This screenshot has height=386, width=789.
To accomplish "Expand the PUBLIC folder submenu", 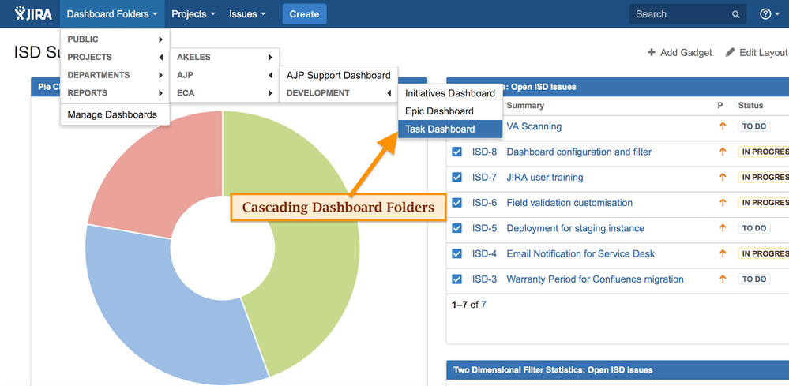I will coord(115,39).
